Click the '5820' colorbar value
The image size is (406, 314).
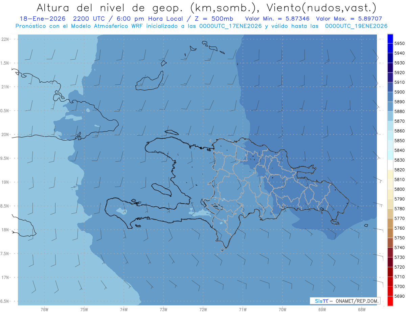pos(400,170)
